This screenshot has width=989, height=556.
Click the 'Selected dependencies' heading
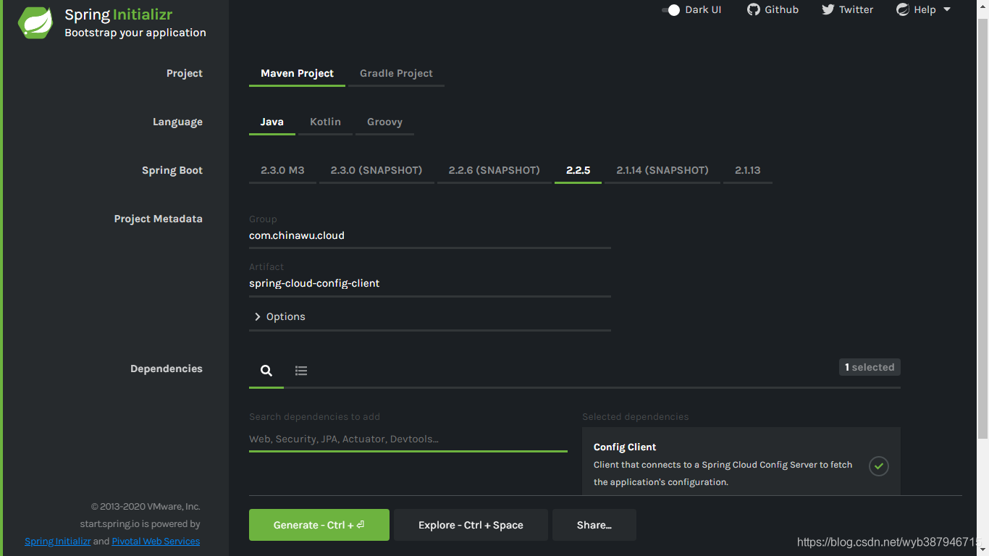(x=636, y=417)
